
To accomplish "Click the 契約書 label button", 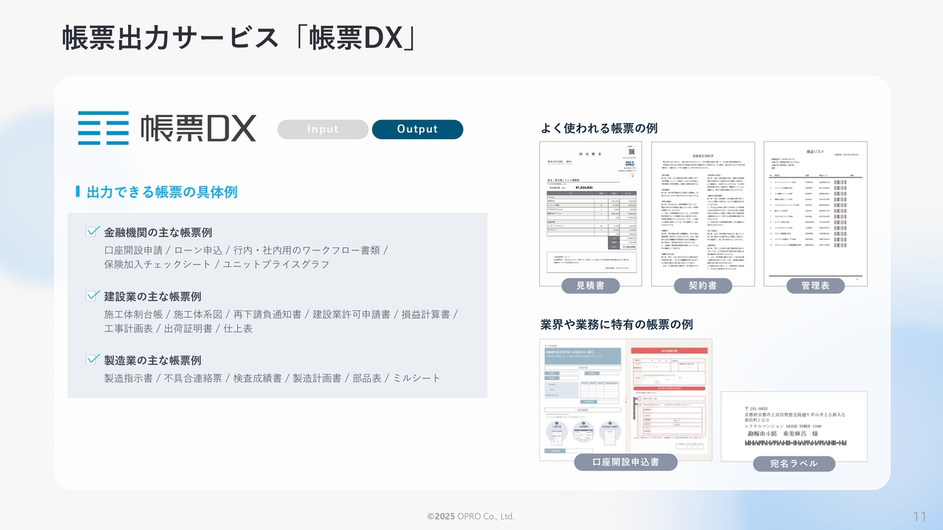I will (702, 286).
